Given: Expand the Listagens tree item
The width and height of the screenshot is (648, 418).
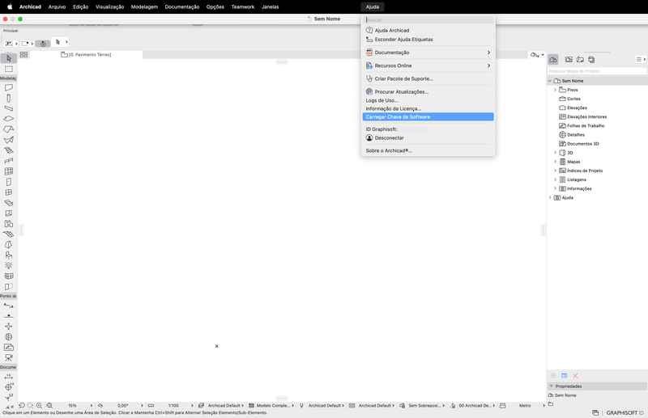Looking at the screenshot, I should pos(555,179).
